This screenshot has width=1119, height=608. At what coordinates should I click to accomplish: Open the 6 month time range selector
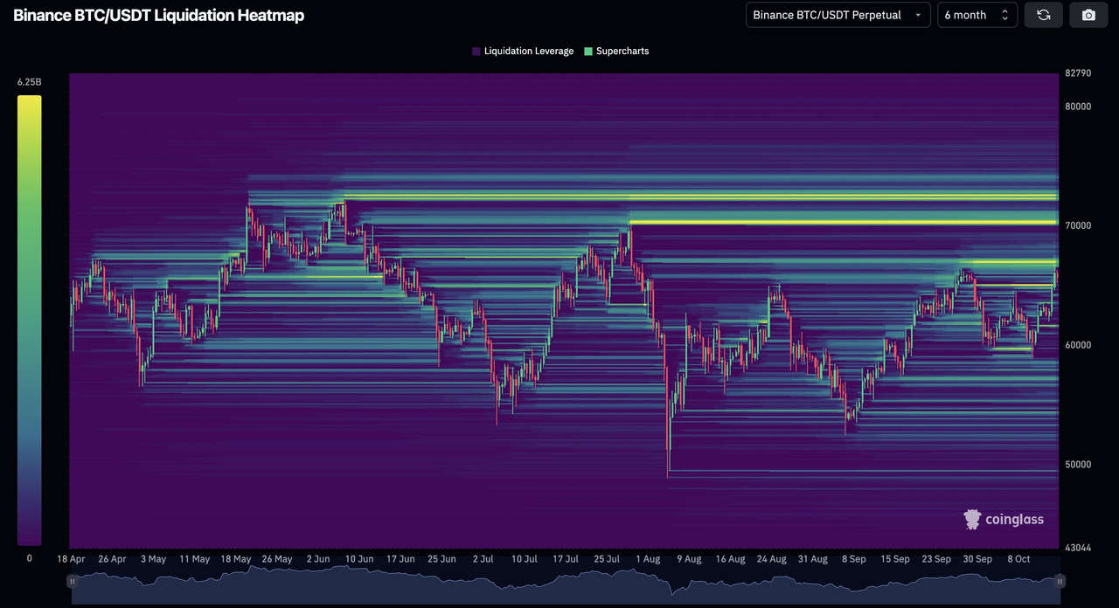pyautogui.click(x=977, y=15)
